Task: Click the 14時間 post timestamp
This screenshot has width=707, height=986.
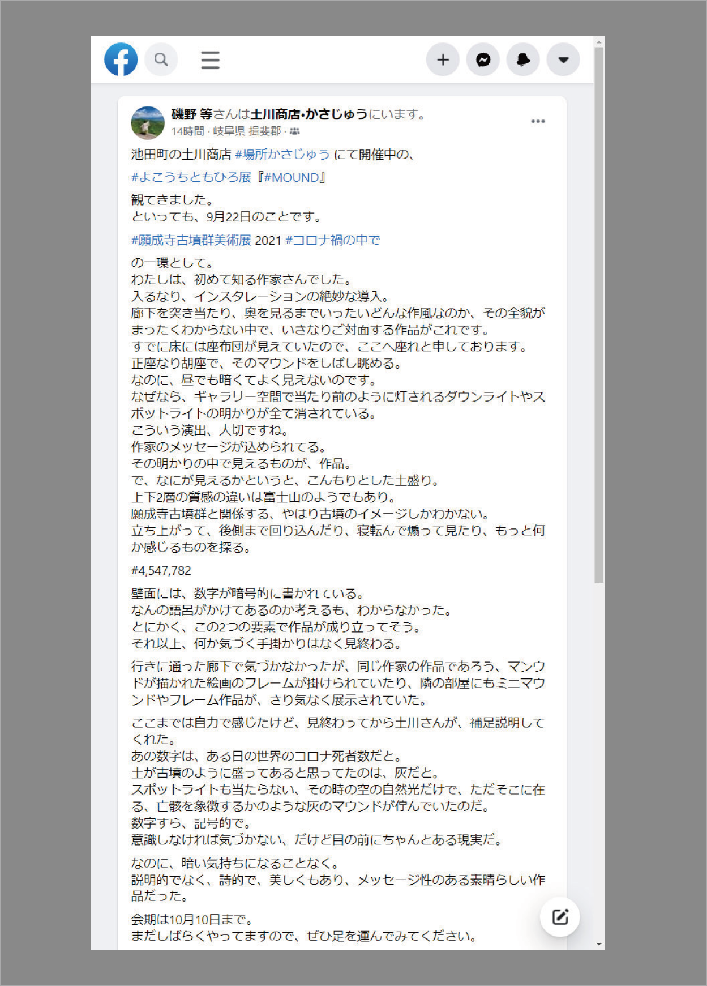Action: tap(187, 131)
